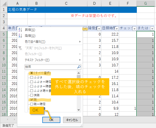Select row 1 header
The width and height of the screenshot is (156, 128).
[x=4, y=9]
